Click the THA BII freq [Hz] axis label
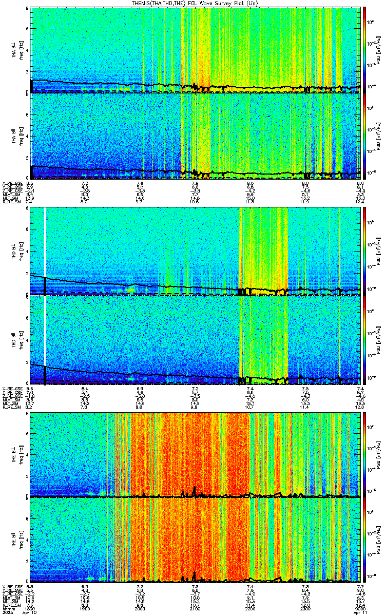This screenshot has height=616, width=385. [x=21, y=137]
